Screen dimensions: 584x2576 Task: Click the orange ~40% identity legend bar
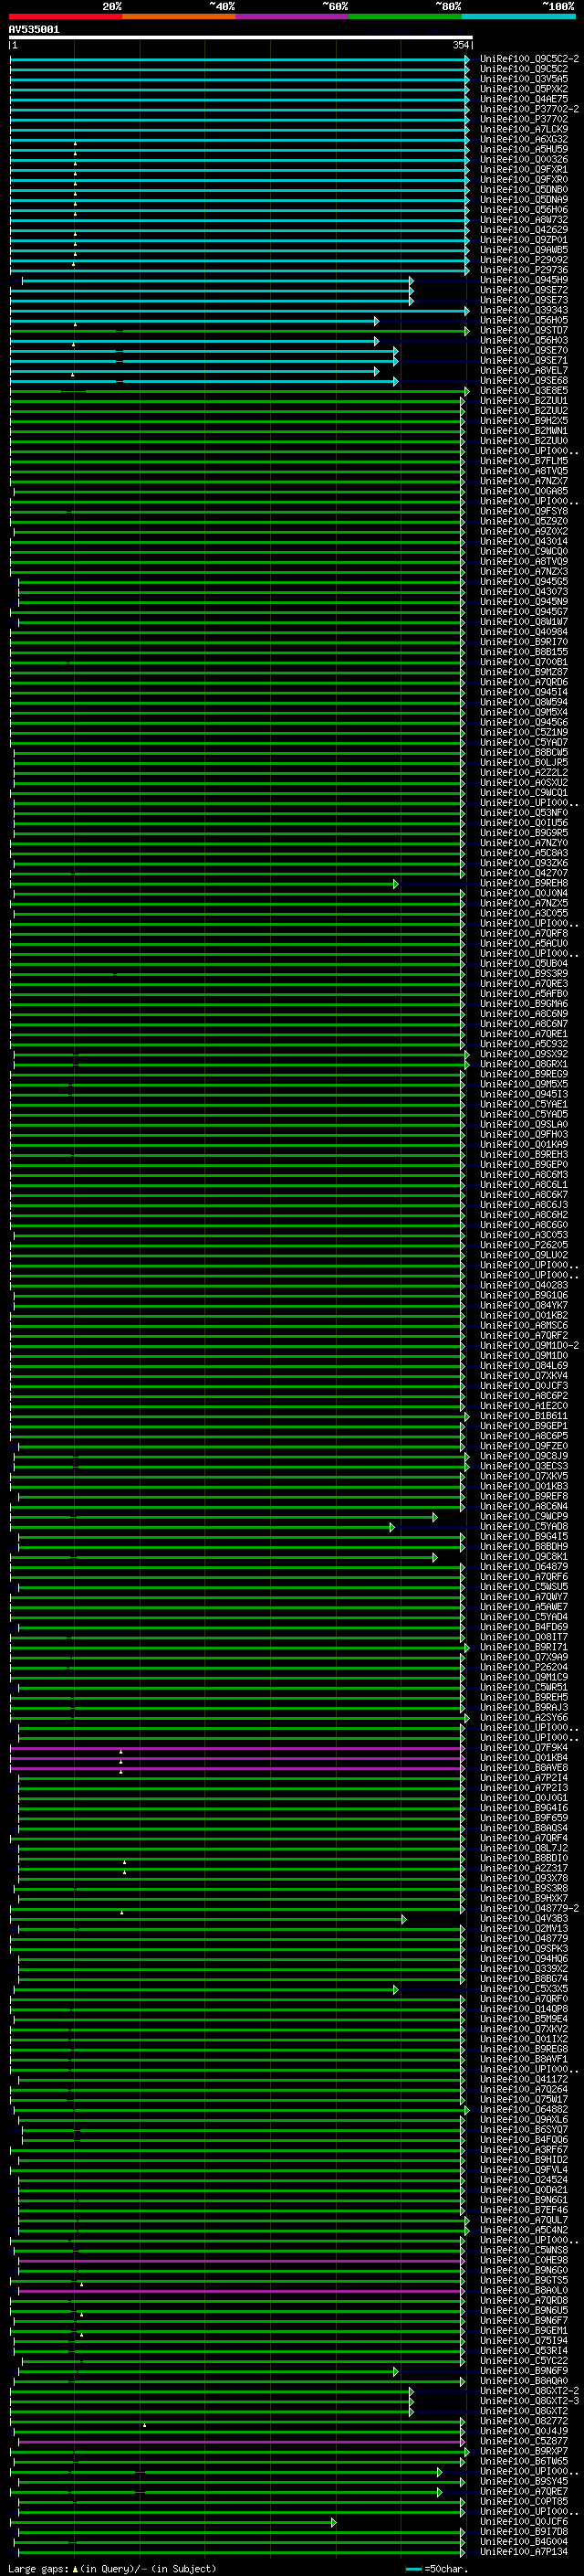(179, 16)
